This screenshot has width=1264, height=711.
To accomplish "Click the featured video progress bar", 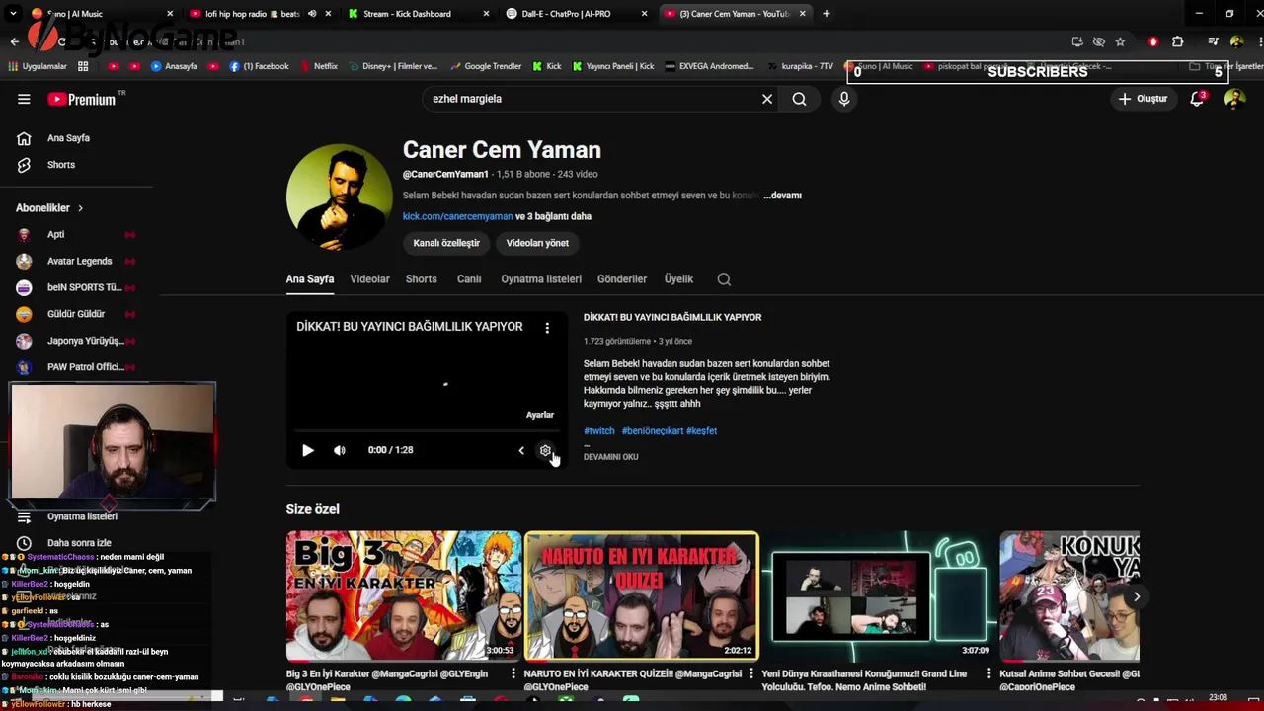I will pyautogui.click(x=427, y=431).
